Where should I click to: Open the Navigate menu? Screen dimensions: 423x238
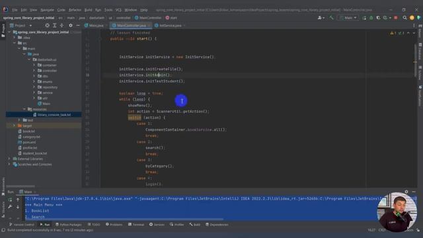pyautogui.click(x=47, y=10)
